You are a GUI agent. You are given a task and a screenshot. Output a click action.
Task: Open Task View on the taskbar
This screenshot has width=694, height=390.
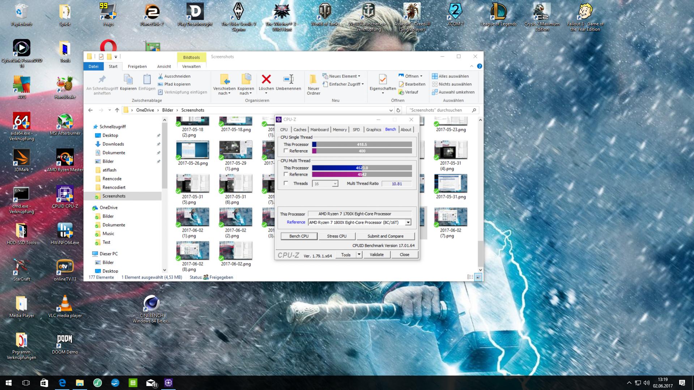[26, 383]
